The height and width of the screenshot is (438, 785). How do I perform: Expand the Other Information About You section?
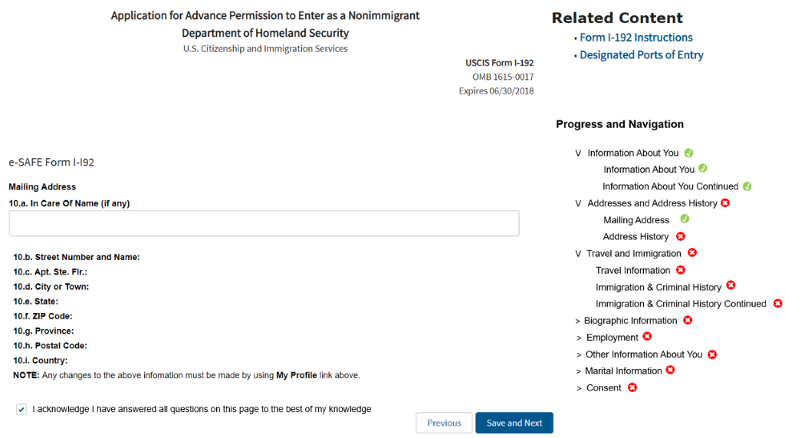tap(579, 354)
